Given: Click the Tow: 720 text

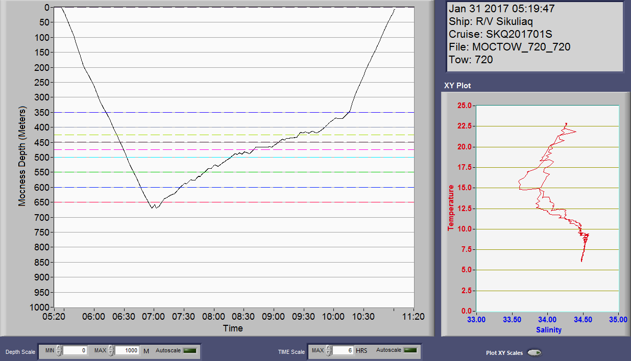Looking at the screenshot, I should click(471, 60).
